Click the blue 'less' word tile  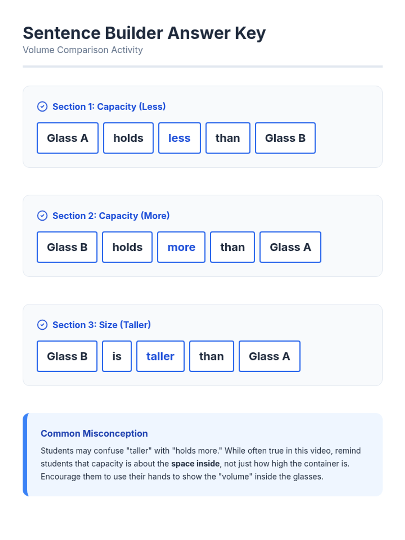pyautogui.click(x=179, y=138)
